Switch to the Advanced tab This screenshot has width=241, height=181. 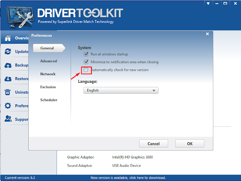tap(49, 61)
